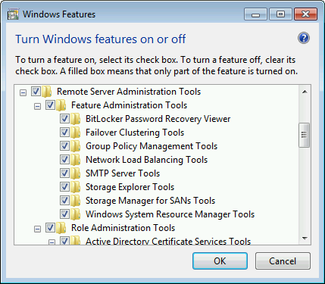Uncheck Role Administration Tools checkbox
325x284 pixels.
point(50,228)
